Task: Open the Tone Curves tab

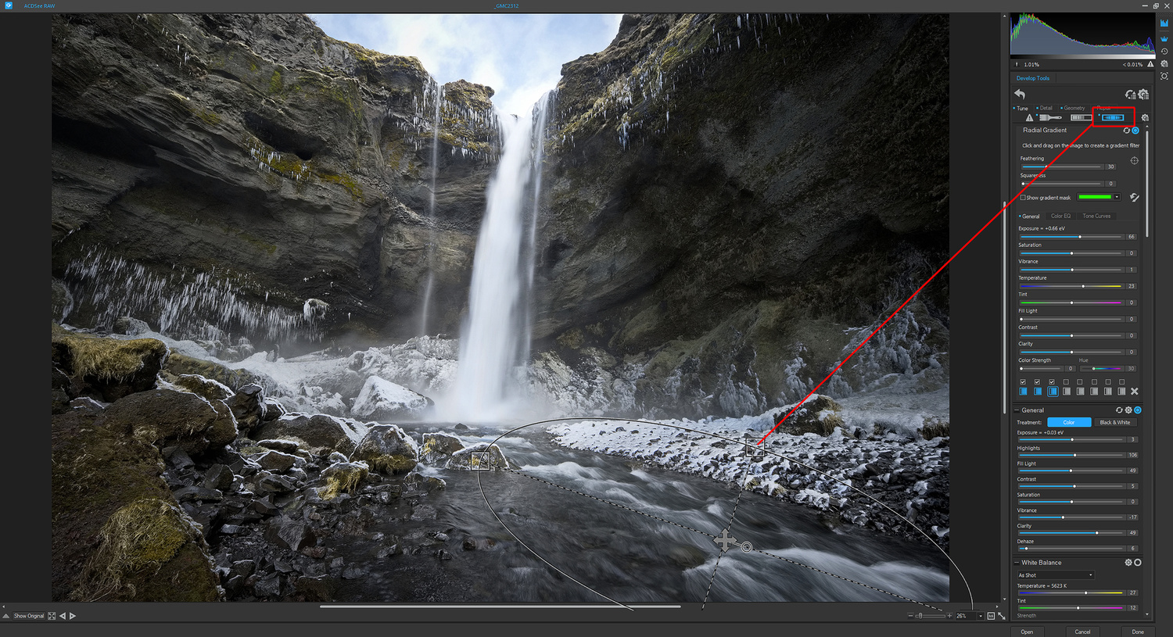Action: 1096,217
